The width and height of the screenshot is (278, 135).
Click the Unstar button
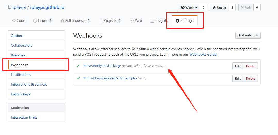(x=219, y=8)
